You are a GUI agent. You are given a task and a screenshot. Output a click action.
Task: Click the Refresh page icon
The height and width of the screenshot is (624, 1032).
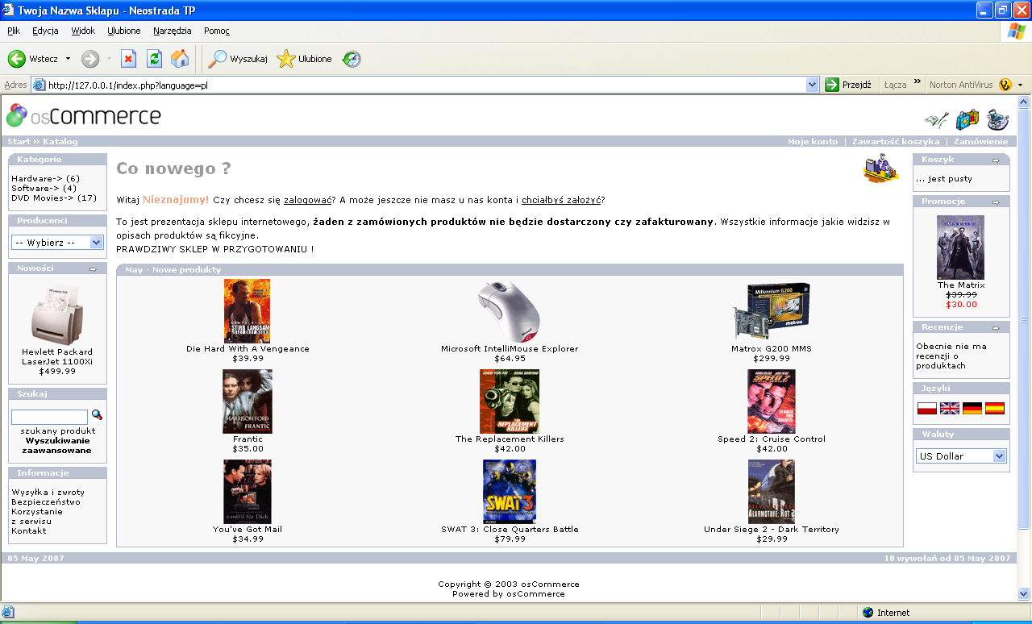(154, 59)
